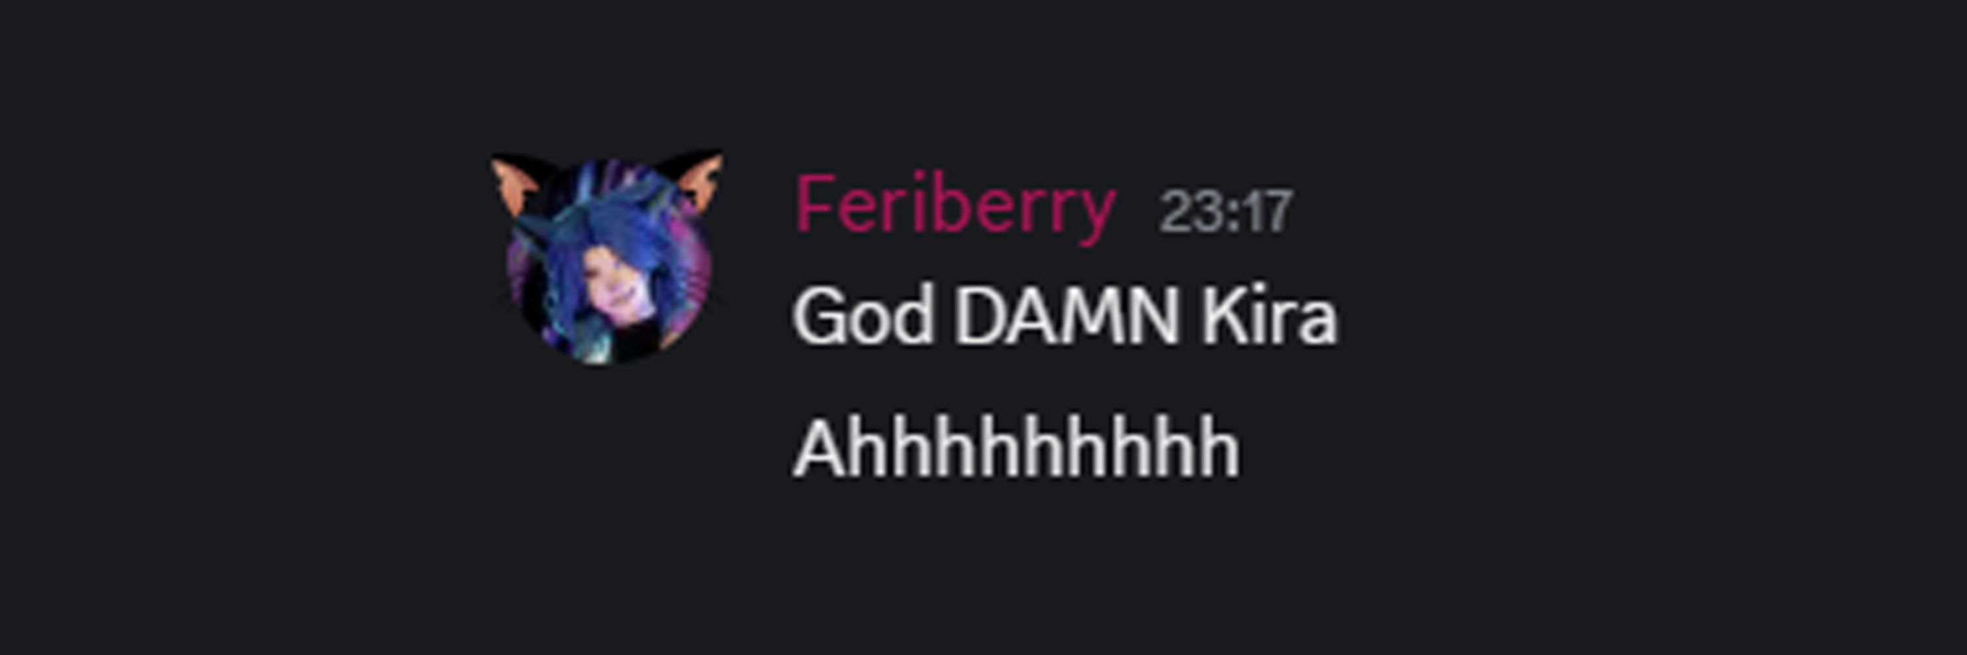The image size is (1967, 655).
Task: Click the name 'Kira' in the message
Action: [x=1268, y=315]
